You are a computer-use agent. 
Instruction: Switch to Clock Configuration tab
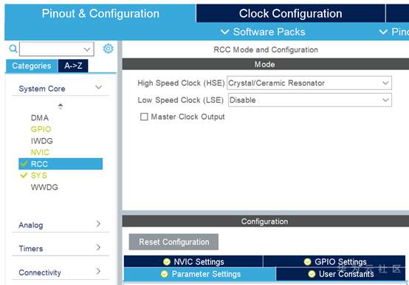pyautogui.click(x=291, y=13)
